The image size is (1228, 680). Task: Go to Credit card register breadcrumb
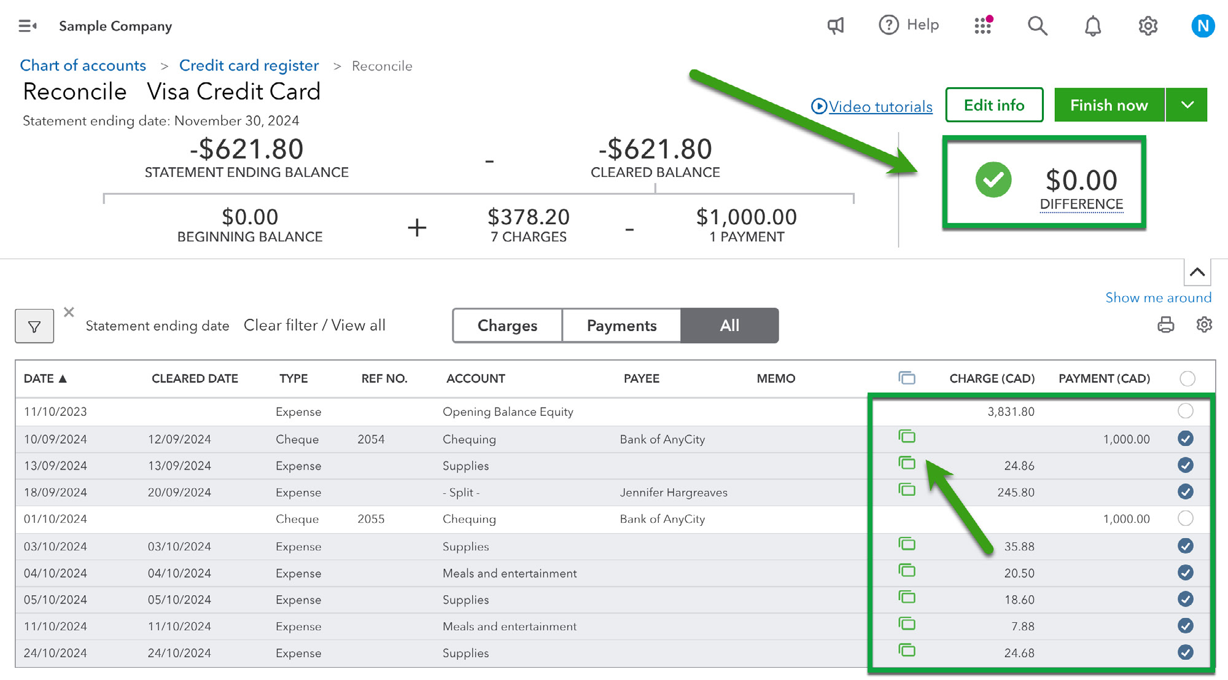249,65
